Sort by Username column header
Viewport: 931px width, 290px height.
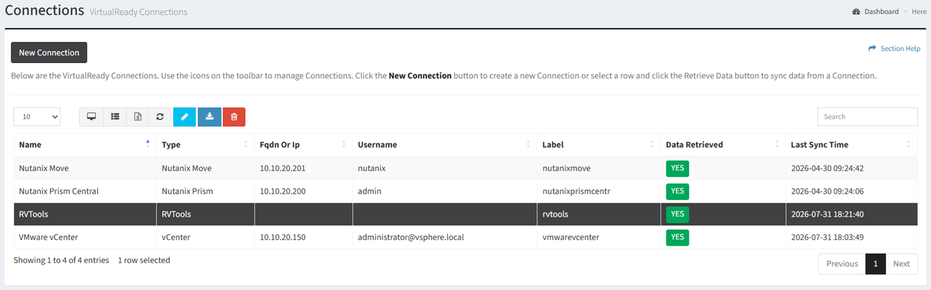[x=445, y=144]
